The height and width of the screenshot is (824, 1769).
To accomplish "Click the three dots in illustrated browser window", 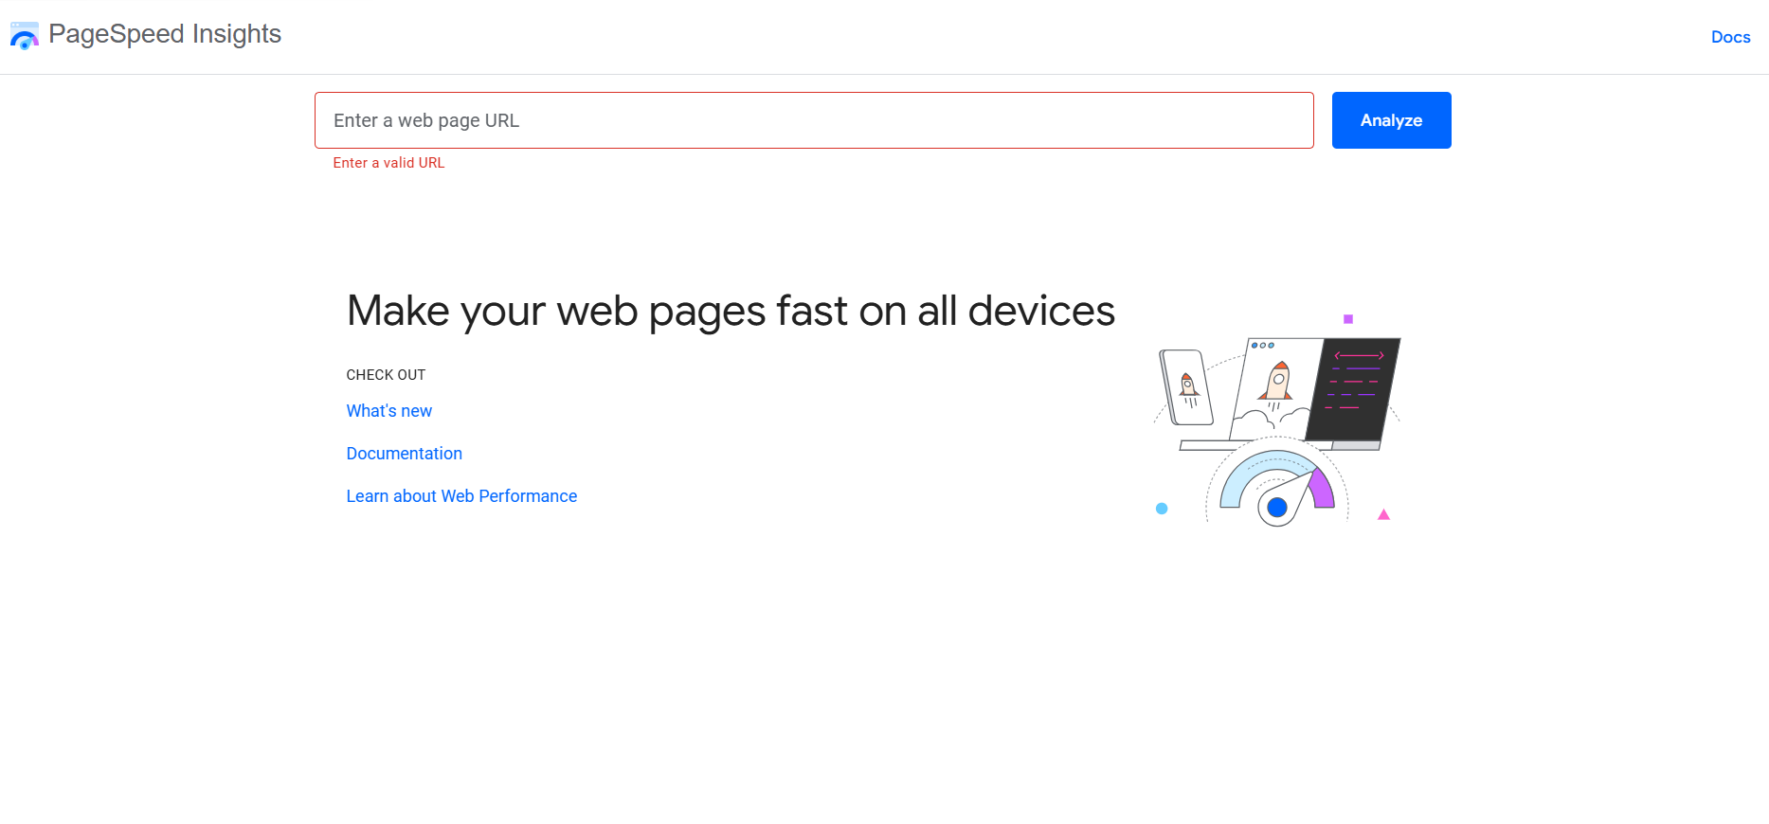I will point(1262,346).
